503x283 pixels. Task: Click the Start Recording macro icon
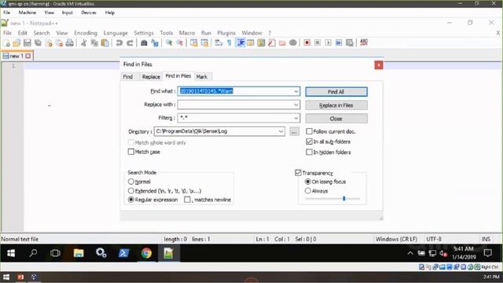click(307, 42)
